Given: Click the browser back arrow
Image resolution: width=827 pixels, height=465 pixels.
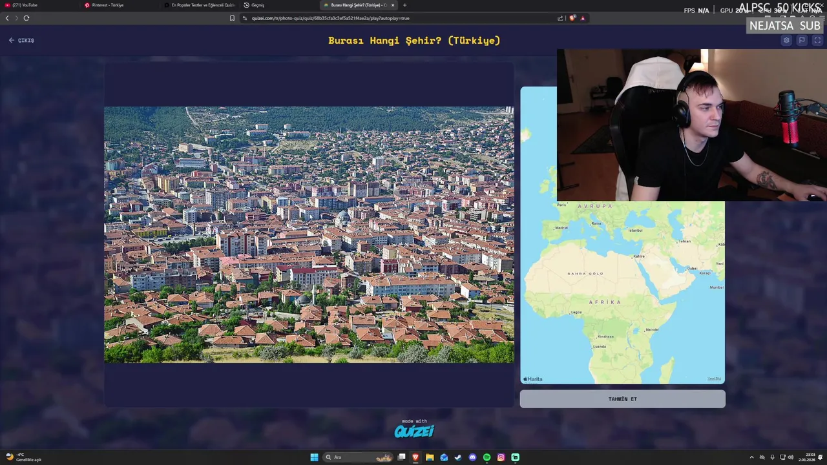Looking at the screenshot, I should tap(7, 18).
